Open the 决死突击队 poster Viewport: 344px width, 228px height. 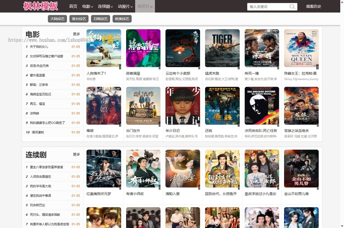[x=262, y=106]
